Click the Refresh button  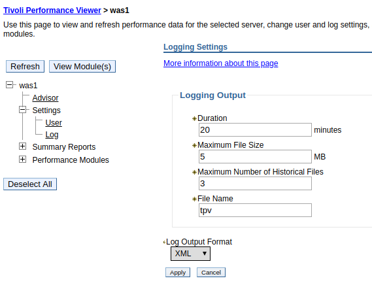tap(25, 67)
